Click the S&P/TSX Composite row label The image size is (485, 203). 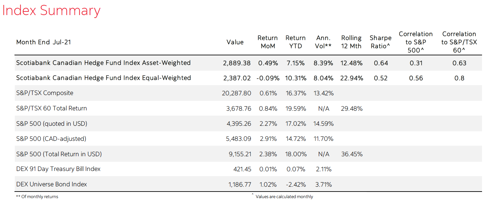pyautogui.click(x=45, y=93)
